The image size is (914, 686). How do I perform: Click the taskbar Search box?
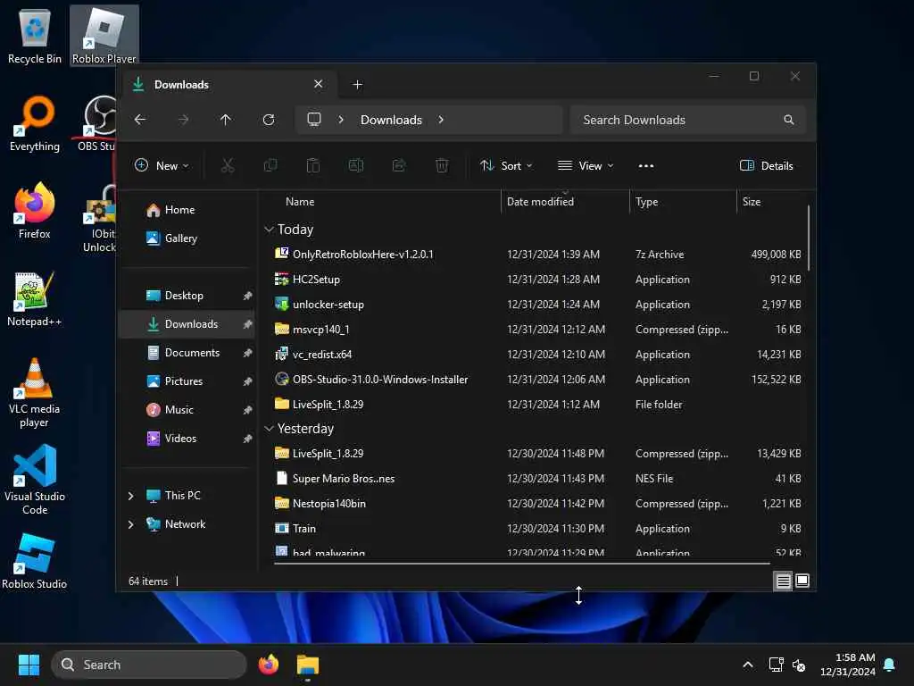tap(149, 665)
